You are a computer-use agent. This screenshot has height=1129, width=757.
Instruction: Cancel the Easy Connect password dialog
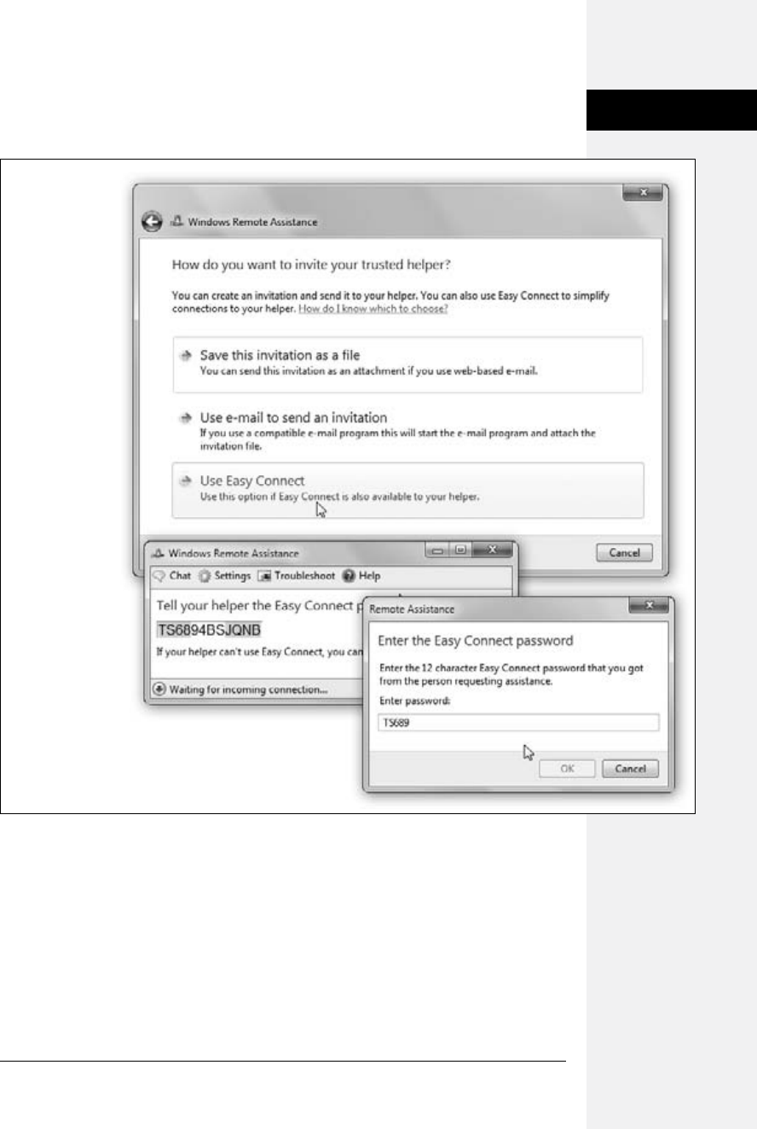(630, 769)
